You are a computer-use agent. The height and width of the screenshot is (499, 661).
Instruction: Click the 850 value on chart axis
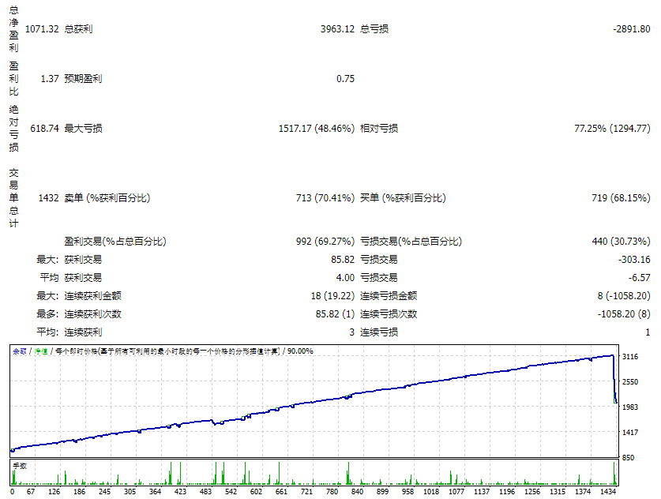click(x=628, y=458)
